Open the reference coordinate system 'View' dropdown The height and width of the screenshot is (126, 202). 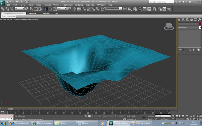[x=62, y=9]
